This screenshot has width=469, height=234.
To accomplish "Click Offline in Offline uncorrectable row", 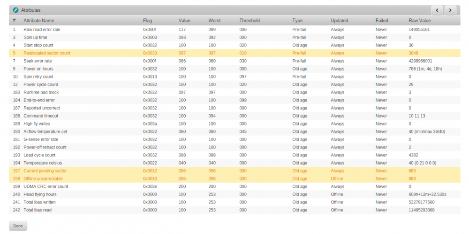I will click(x=337, y=179).
